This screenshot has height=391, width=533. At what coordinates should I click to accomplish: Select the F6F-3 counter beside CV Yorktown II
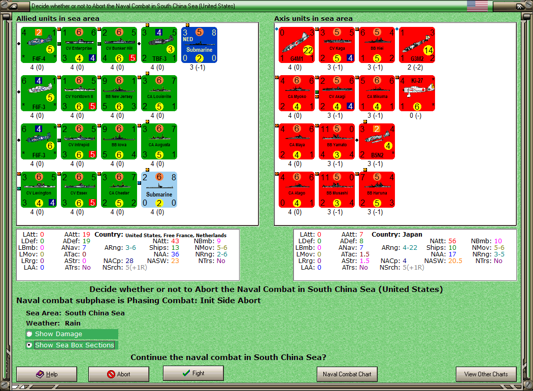point(39,93)
